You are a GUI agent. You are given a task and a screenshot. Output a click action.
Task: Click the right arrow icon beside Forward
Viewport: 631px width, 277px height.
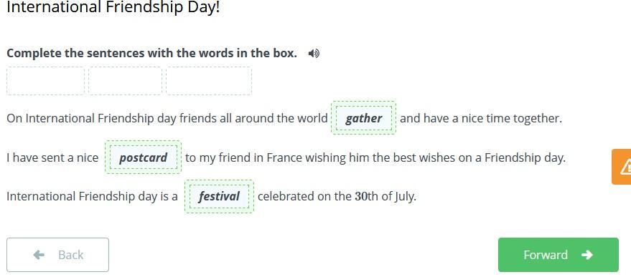(x=587, y=255)
